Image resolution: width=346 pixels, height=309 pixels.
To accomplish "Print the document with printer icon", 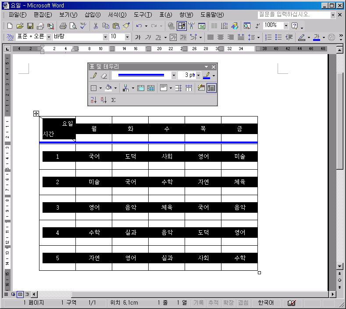I will (x=63, y=26).
